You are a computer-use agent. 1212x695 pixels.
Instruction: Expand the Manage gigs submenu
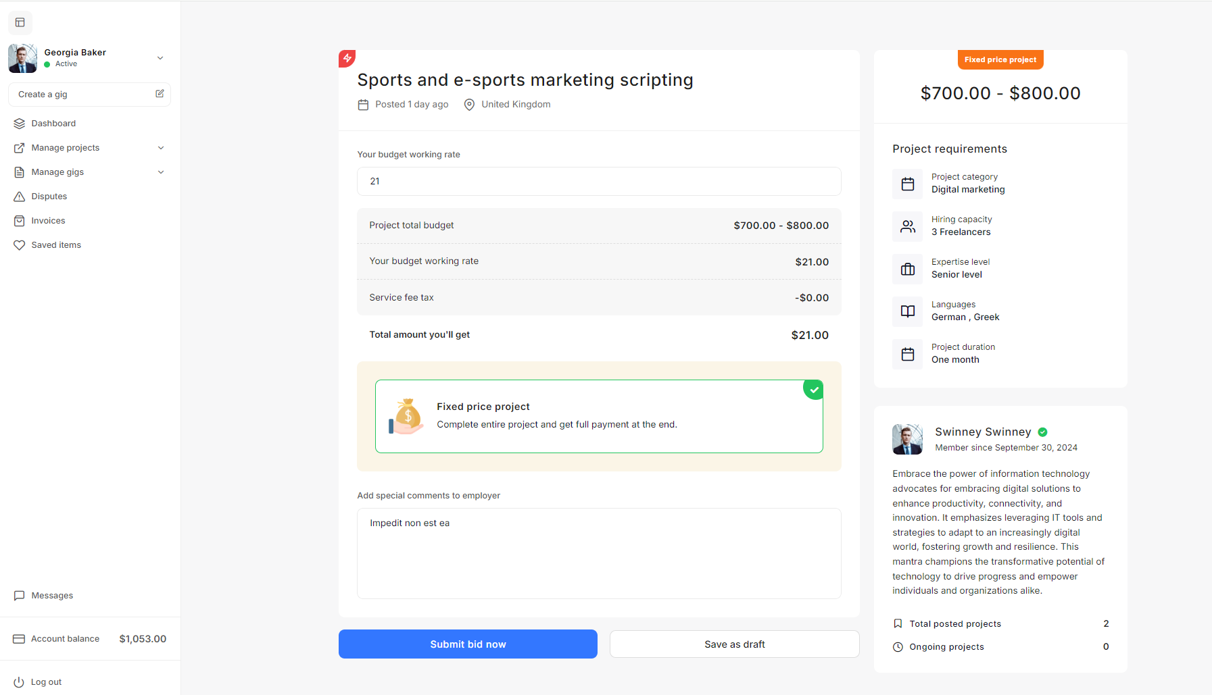[161, 172]
